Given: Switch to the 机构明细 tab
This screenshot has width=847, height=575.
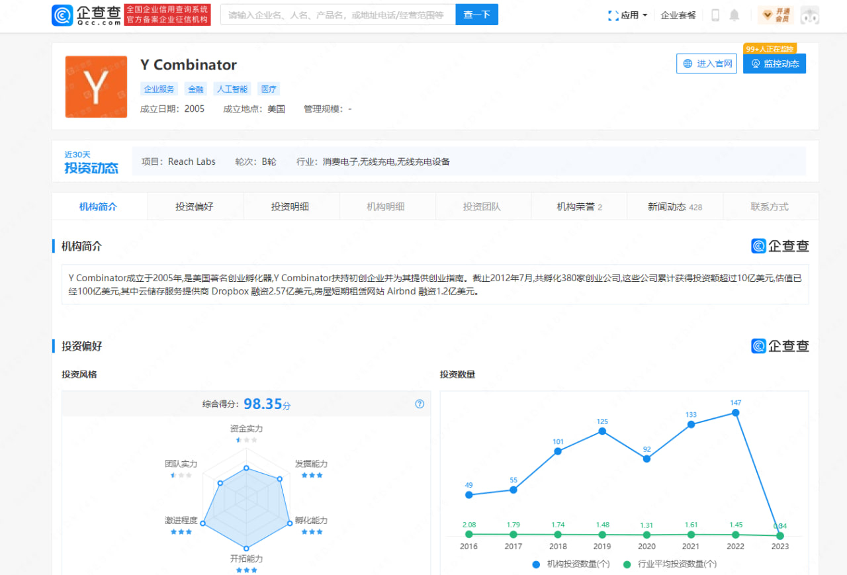Looking at the screenshot, I should (x=386, y=206).
